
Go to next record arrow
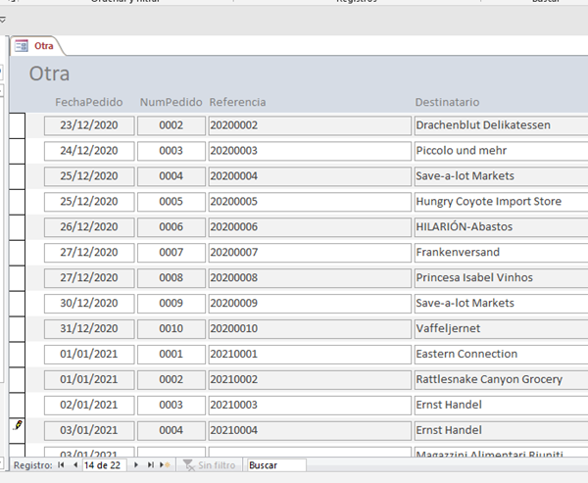136,465
